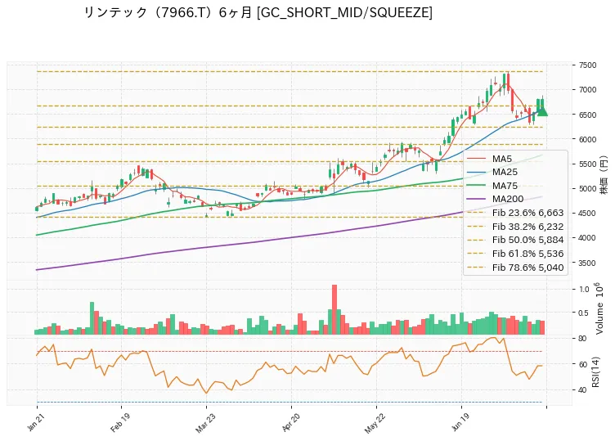615x441 pixels.
Task: Click the Fib 23.6% 6,663 legend entry
Action: pos(515,213)
